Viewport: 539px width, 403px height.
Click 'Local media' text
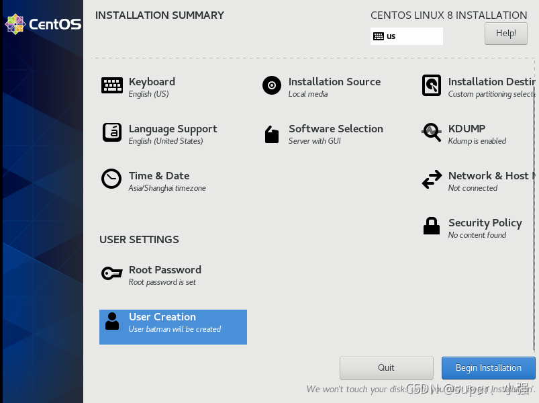[x=308, y=94]
